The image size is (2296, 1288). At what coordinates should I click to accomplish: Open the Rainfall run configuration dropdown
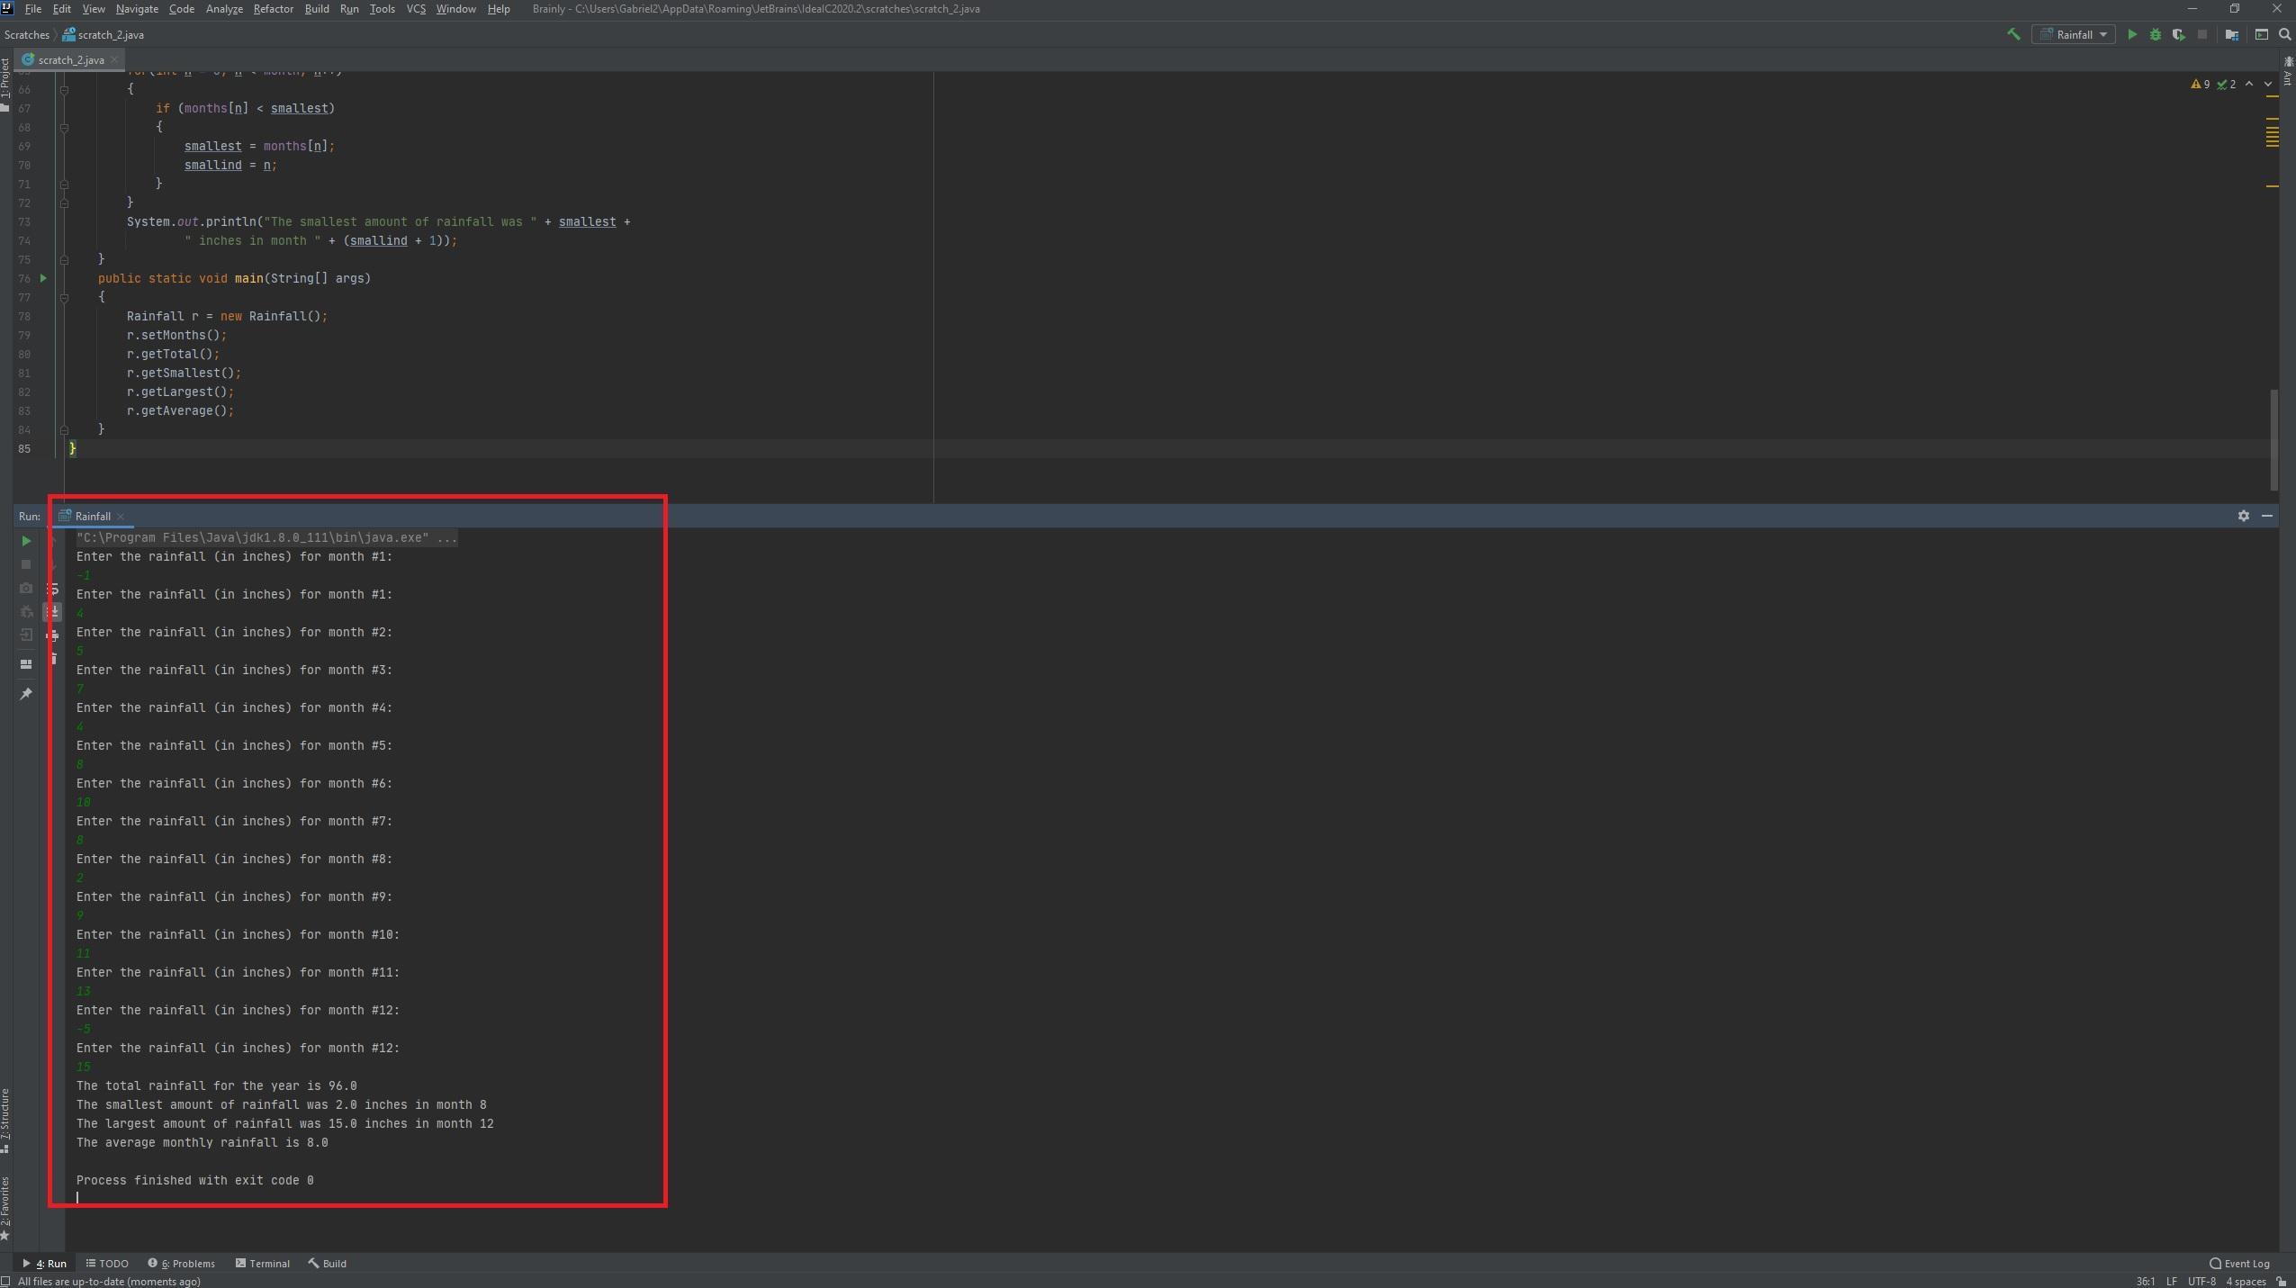tap(2074, 34)
